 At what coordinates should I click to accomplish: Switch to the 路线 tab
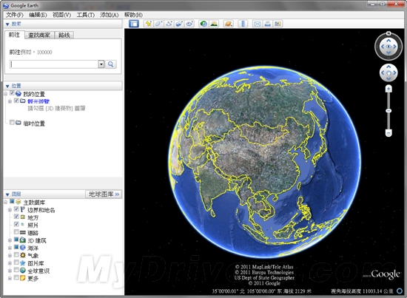click(64, 35)
